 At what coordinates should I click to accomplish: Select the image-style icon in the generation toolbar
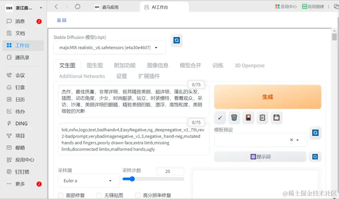[248, 117]
